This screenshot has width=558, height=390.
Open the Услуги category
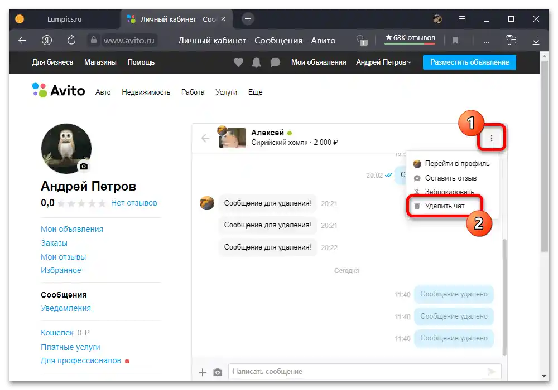pos(227,92)
